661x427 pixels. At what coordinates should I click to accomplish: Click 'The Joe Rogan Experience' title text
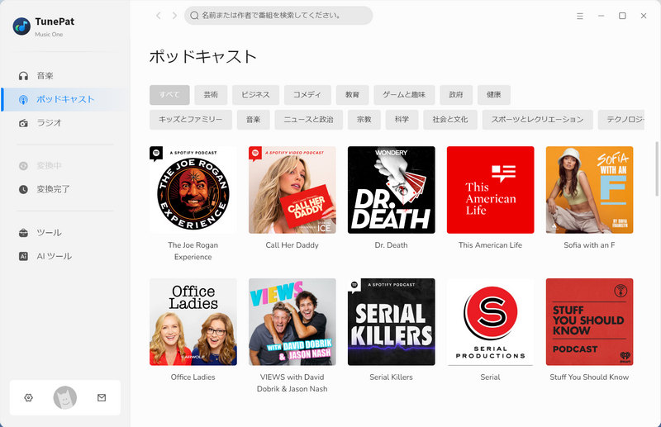193,251
